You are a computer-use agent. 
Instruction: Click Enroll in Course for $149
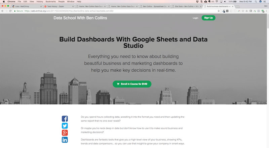pyautogui.click(x=132, y=84)
